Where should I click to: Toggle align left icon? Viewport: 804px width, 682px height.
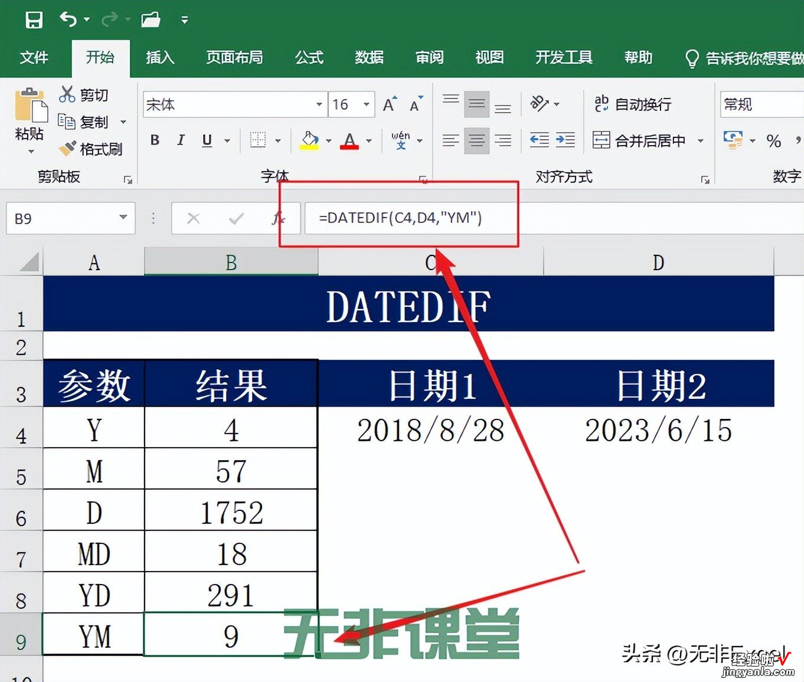point(451,140)
